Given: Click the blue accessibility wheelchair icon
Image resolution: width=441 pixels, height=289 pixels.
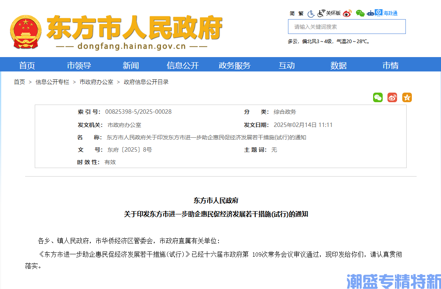Looking at the screenshot, I should pyautogui.click(x=311, y=14).
